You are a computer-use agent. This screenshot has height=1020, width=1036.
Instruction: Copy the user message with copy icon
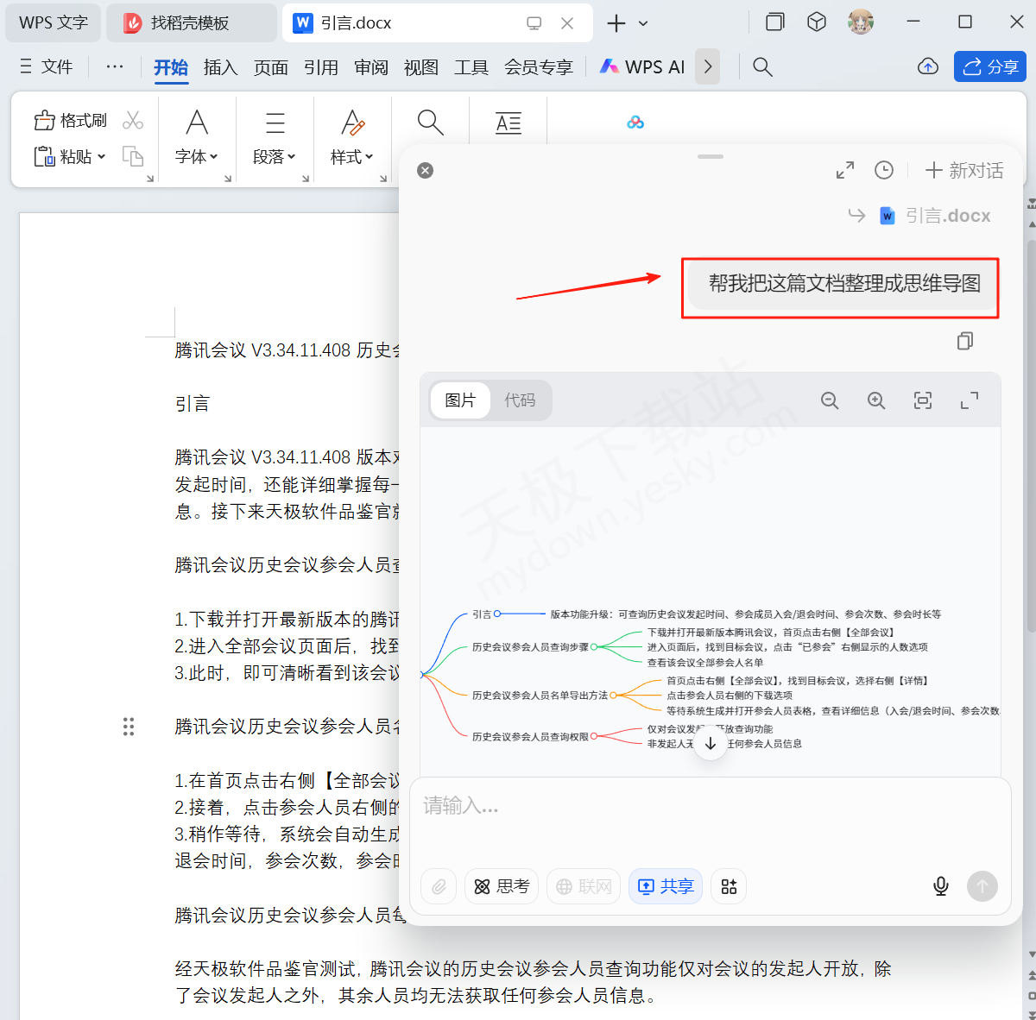click(x=965, y=341)
